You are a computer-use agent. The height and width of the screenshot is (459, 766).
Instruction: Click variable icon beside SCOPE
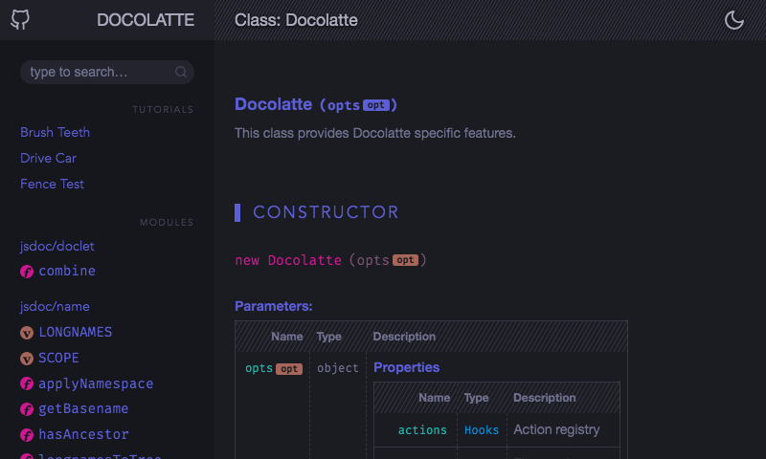[27, 359]
